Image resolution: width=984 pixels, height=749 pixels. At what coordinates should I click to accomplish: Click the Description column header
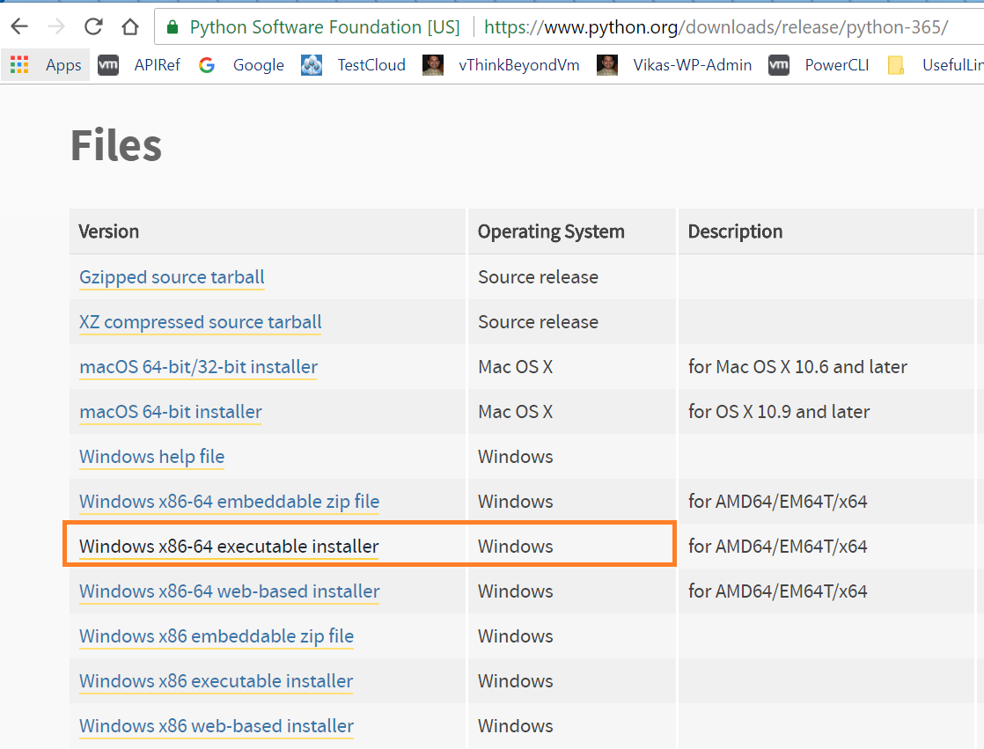tap(736, 232)
